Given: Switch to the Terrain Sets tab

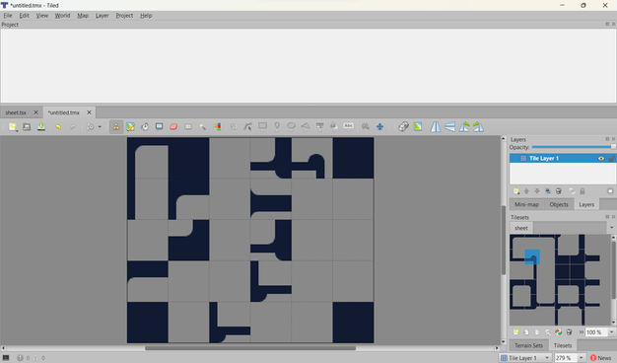Looking at the screenshot, I should pos(528,345).
